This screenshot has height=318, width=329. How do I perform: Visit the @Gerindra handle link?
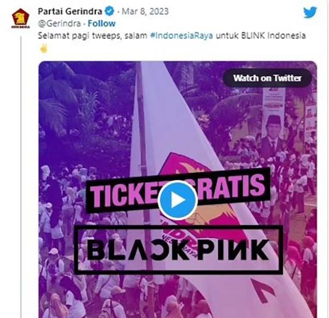[59, 24]
